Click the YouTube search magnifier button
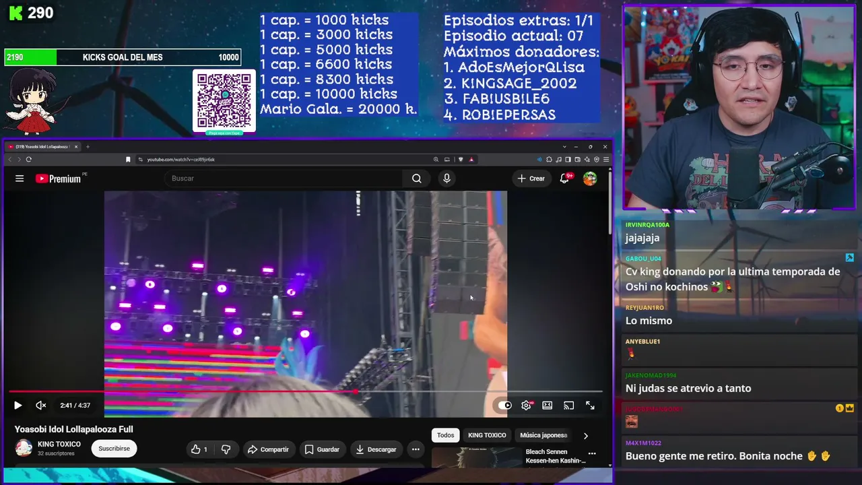Image resolution: width=862 pixels, height=485 pixels. pyautogui.click(x=417, y=179)
